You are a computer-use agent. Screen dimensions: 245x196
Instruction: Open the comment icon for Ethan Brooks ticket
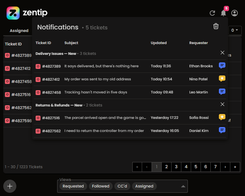tap(222, 65)
